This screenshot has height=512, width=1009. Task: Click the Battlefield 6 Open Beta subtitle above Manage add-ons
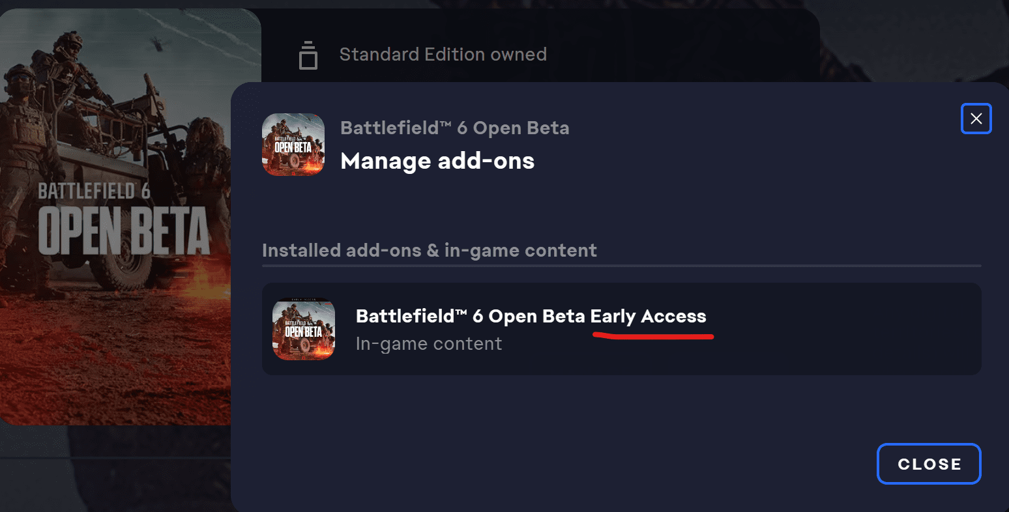454,128
